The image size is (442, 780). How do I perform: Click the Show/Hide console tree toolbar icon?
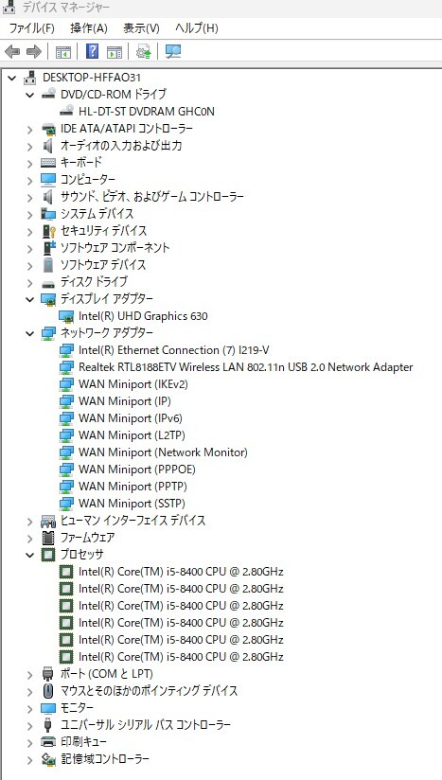point(63,51)
